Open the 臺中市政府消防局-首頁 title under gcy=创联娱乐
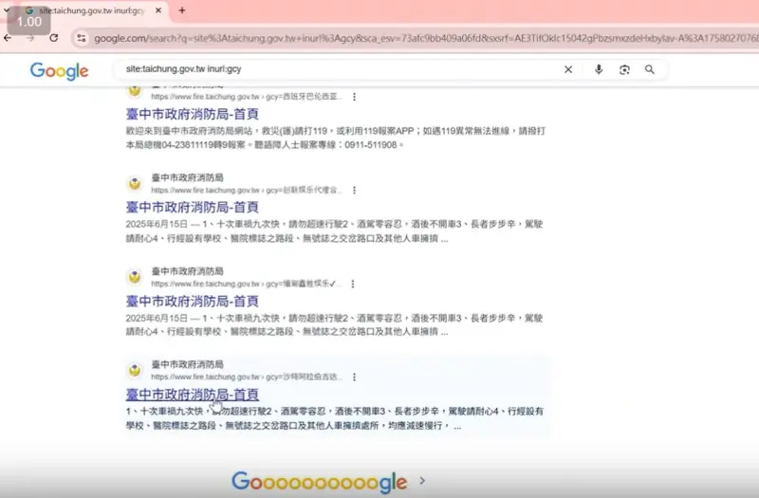 coord(193,208)
